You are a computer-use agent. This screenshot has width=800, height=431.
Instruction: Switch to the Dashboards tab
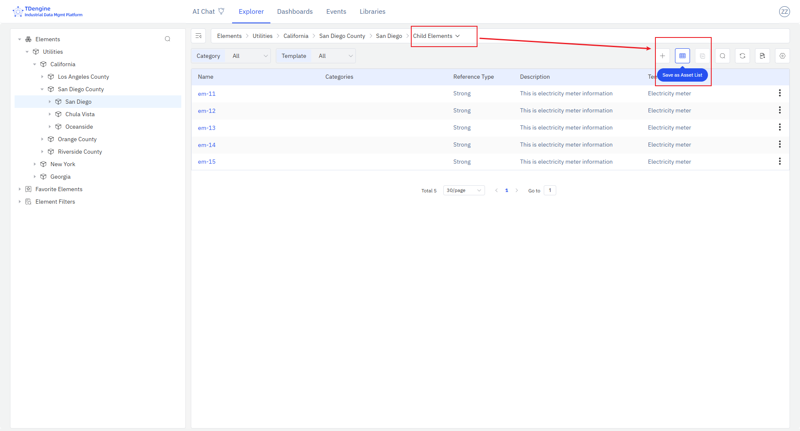coord(295,12)
